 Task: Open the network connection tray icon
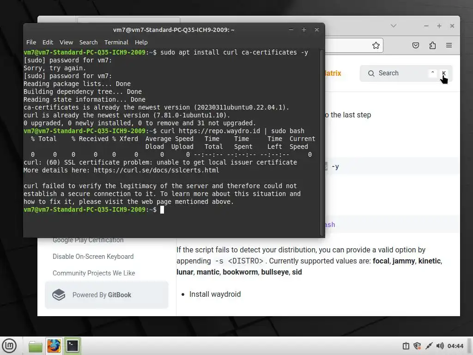point(429,346)
